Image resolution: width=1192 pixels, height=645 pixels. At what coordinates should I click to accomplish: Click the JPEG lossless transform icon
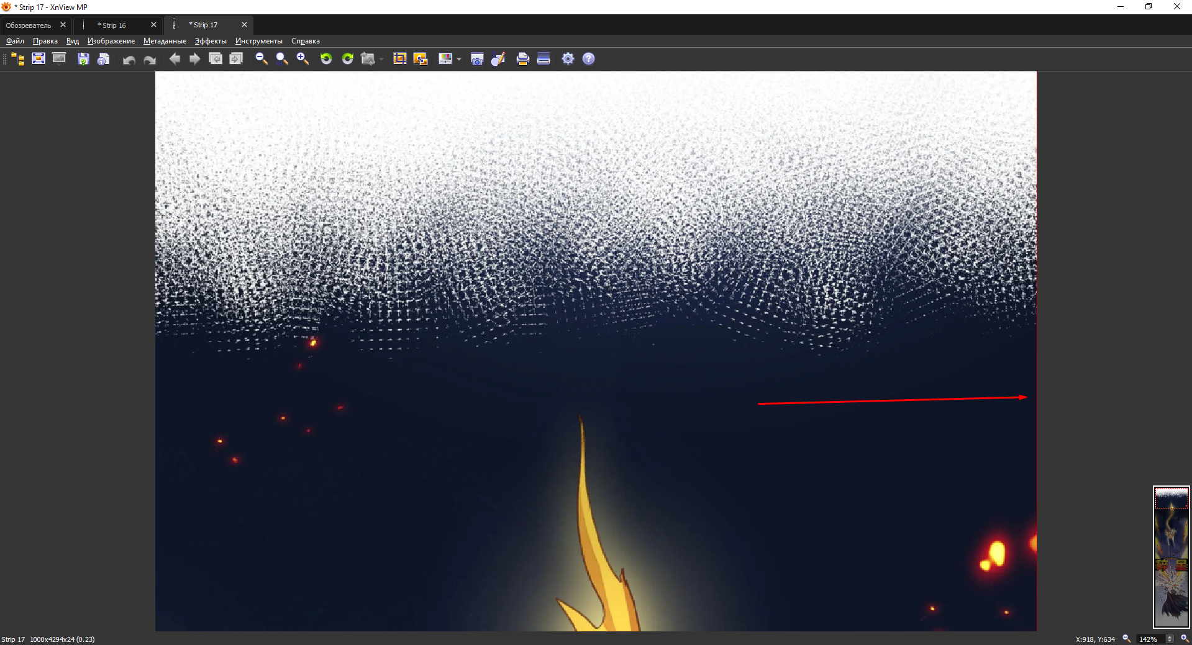pyautogui.click(x=368, y=59)
